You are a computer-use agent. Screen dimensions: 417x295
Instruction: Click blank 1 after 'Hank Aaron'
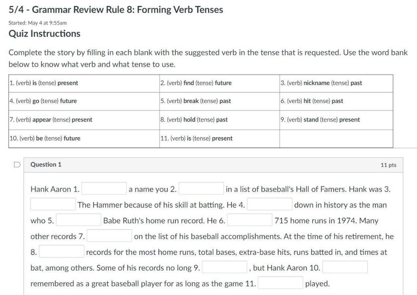104,189
